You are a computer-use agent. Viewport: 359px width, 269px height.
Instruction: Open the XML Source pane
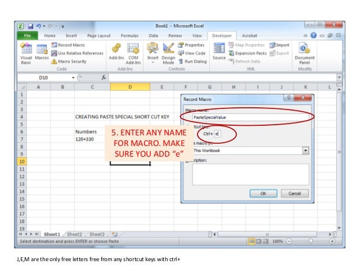pyautogui.click(x=219, y=52)
